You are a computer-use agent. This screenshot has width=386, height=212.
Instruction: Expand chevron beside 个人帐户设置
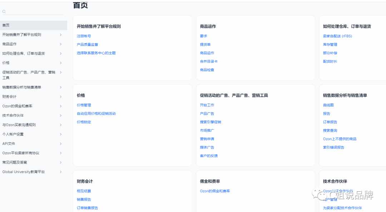point(60,134)
